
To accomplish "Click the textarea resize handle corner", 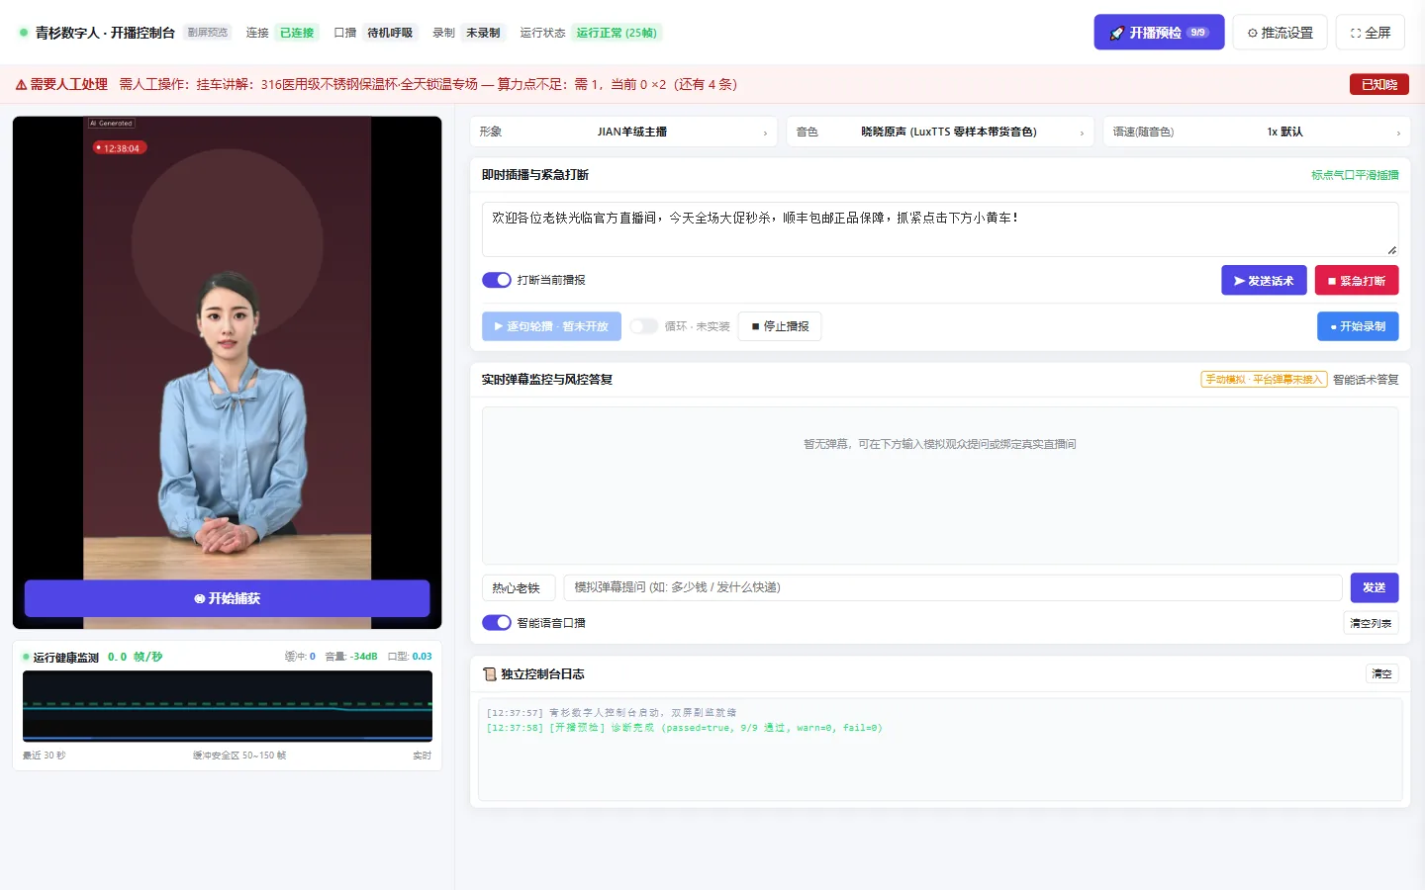I will point(1391,250).
